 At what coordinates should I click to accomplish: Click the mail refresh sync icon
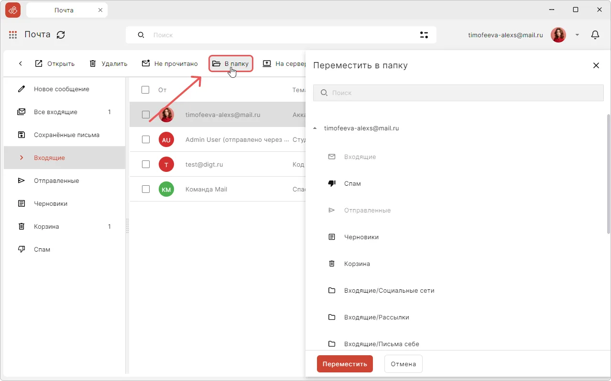point(61,35)
